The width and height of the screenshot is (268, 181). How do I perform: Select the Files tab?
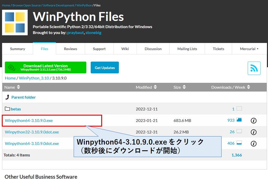click(44, 49)
